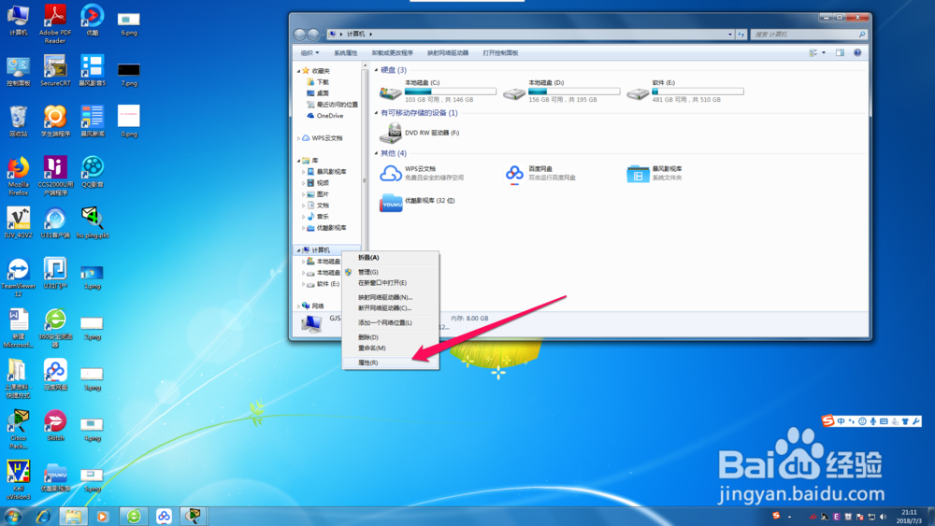Open the TeamViewer 12 desktop shortcut
This screenshot has width=935, height=526.
[x=18, y=277]
